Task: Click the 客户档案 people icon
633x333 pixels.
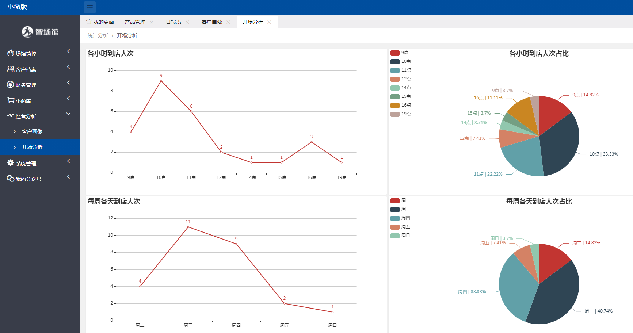Action: pos(11,69)
